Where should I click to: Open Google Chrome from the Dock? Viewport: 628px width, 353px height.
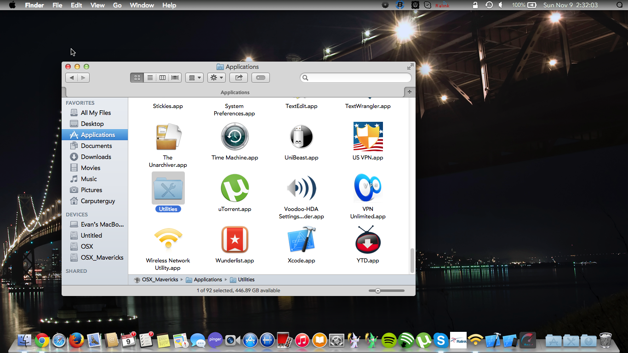(42, 341)
